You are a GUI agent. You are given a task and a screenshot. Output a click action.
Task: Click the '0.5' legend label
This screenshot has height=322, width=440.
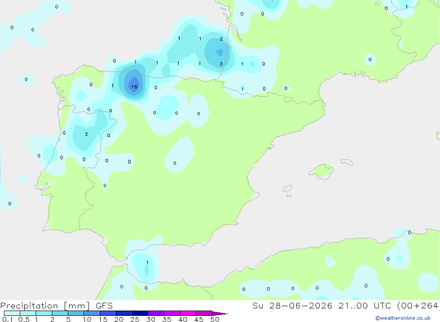click(x=24, y=319)
